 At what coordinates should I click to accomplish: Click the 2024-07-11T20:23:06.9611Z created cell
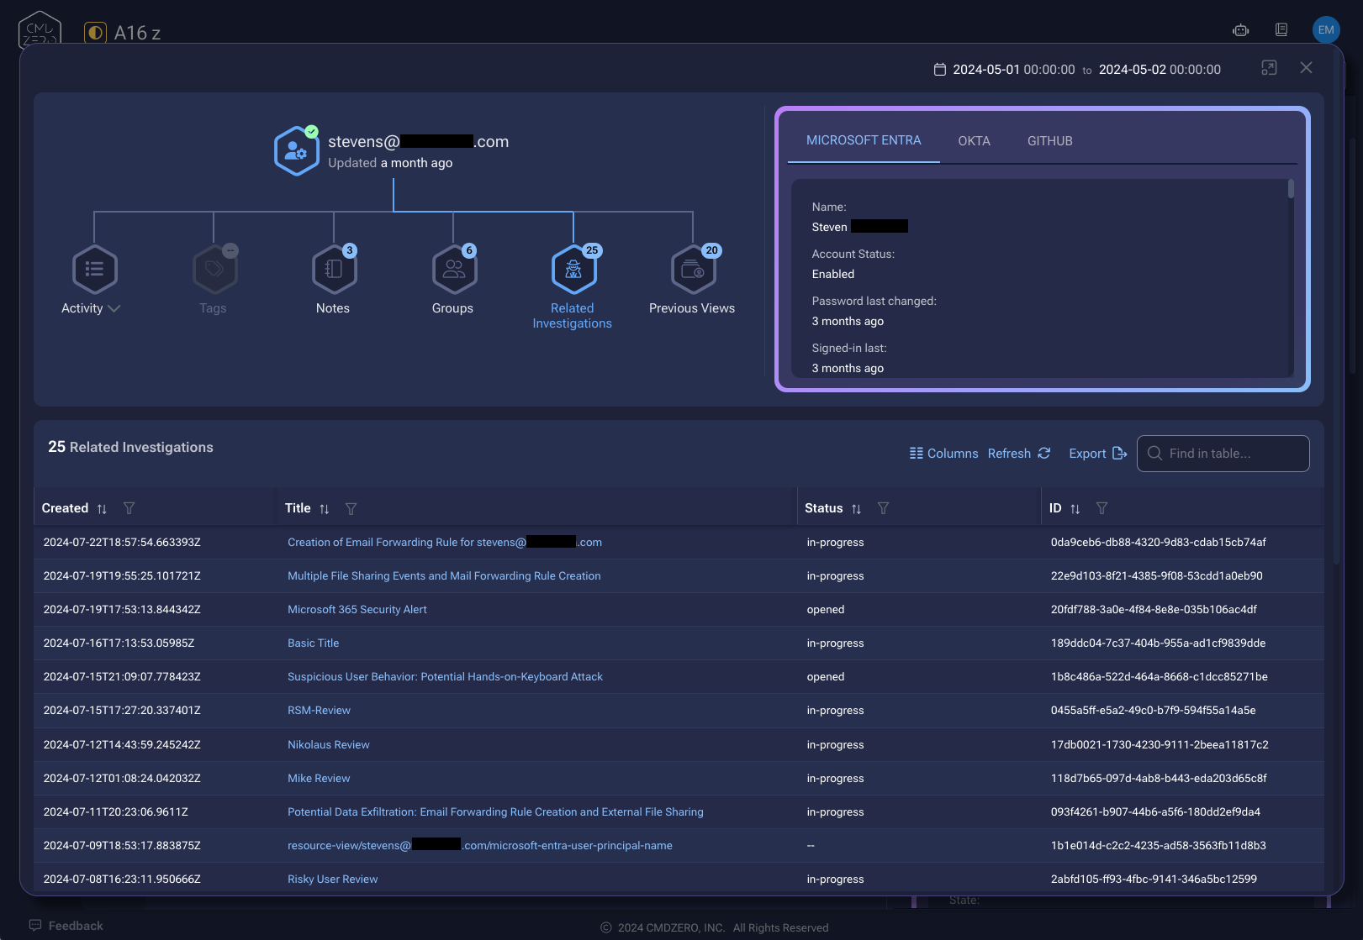115,812
